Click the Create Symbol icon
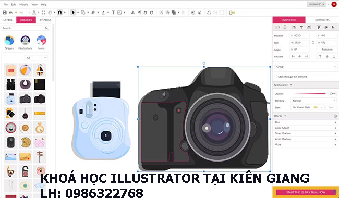The height and width of the screenshot is (198, 339). point(209,13)
